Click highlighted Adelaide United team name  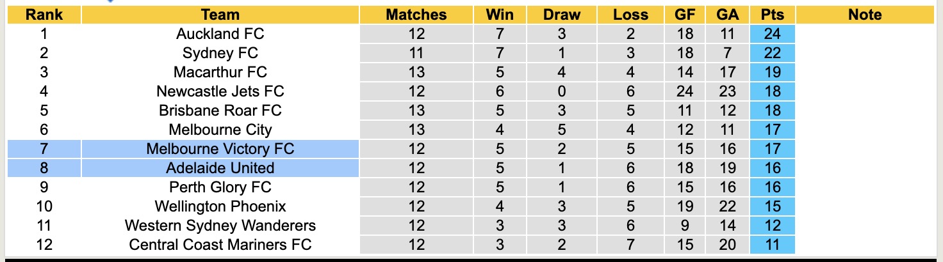(220, 168)
